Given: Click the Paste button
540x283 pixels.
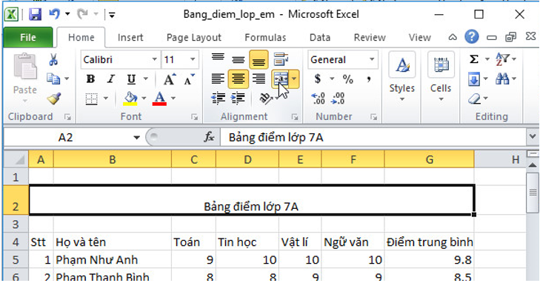Looking at the screenshot, I should (x=24, y=78).
